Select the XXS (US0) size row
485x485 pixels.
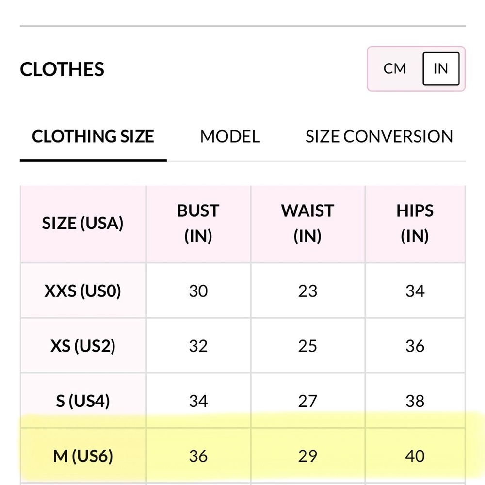coord(242,291)
